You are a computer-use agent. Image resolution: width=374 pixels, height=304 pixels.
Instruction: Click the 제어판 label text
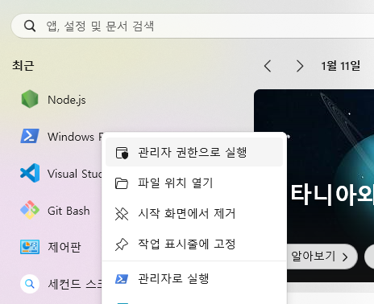point(64,247)
